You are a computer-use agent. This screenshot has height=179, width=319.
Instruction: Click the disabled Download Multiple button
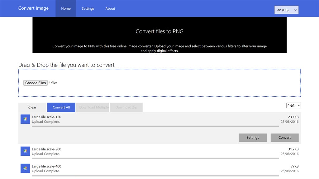coord(93,107)
